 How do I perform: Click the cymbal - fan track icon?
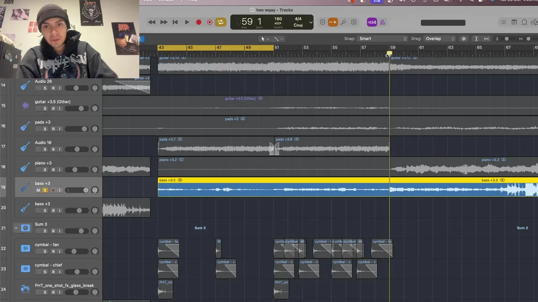[25, 248]
